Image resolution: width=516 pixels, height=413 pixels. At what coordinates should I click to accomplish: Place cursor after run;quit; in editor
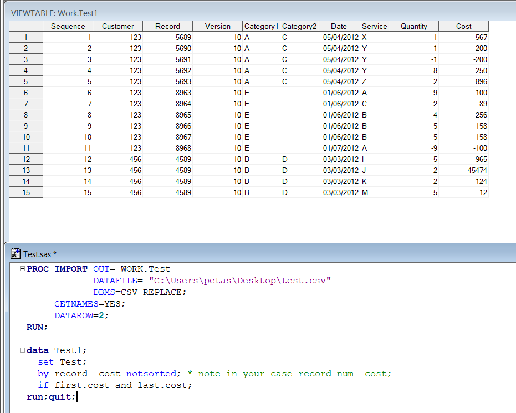76,397
